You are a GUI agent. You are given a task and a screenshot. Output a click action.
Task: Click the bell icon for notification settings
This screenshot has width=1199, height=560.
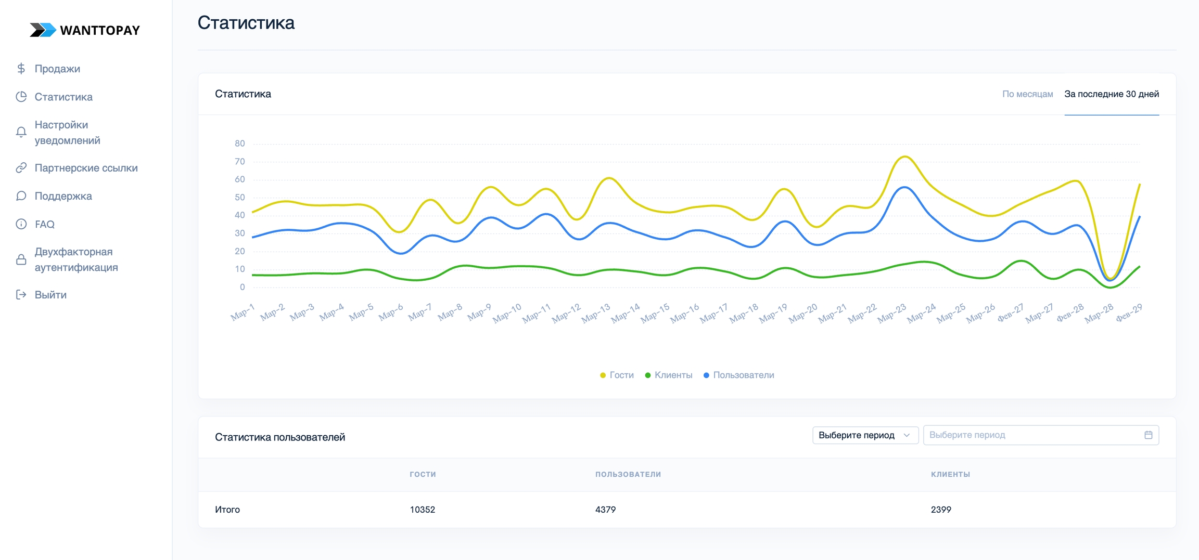[x=21, y=133]
